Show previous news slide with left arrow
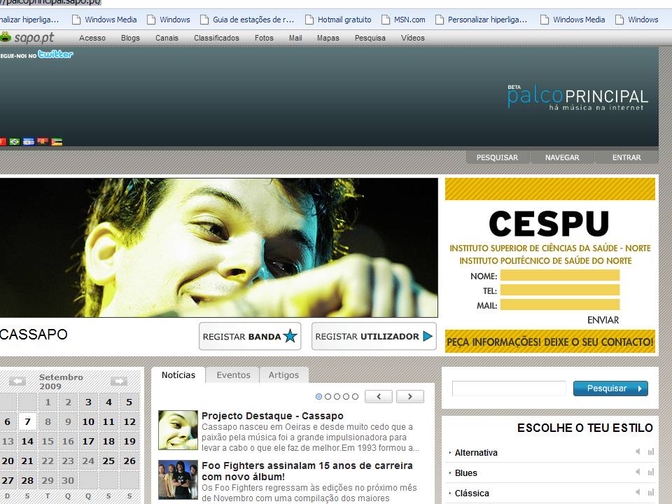 click(x=379, y=396)
